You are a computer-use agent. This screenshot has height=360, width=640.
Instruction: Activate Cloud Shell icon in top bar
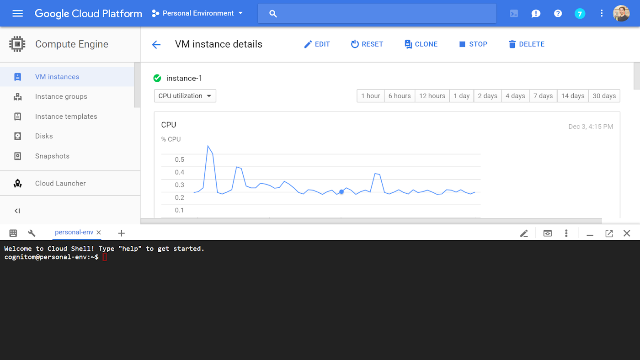514,14
